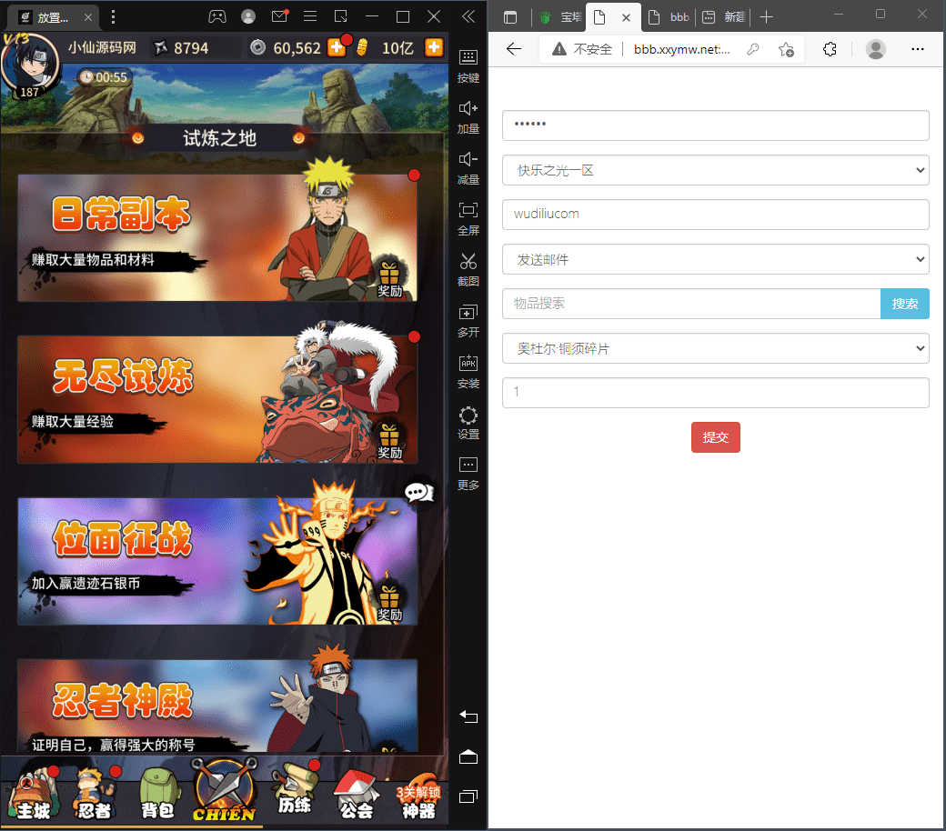Select the CHIẾN battle tab
Screen dimensions: 946x831
click(225, 791)
